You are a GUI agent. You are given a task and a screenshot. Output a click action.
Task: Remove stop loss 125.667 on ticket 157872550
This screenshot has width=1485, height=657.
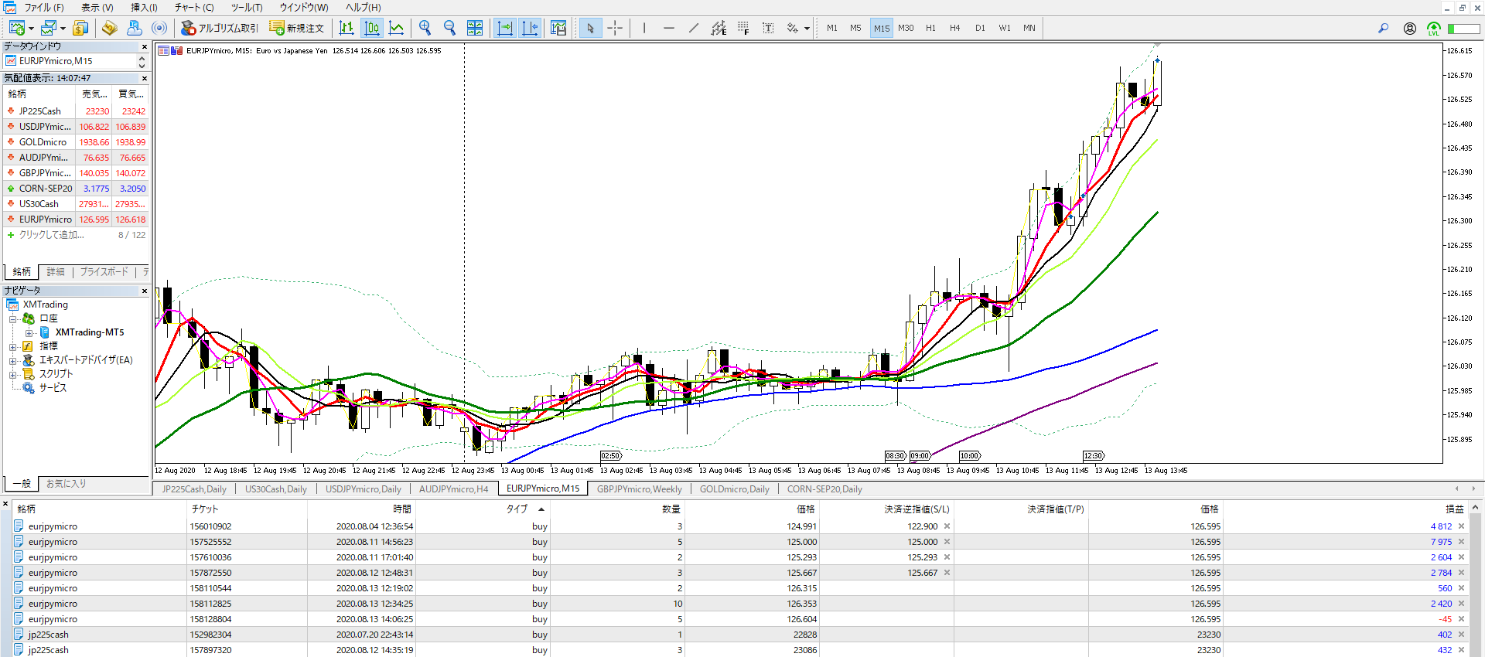tap(947, 573)
